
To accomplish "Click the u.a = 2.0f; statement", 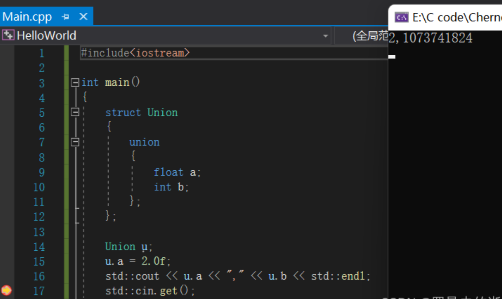I will [138, 262].
